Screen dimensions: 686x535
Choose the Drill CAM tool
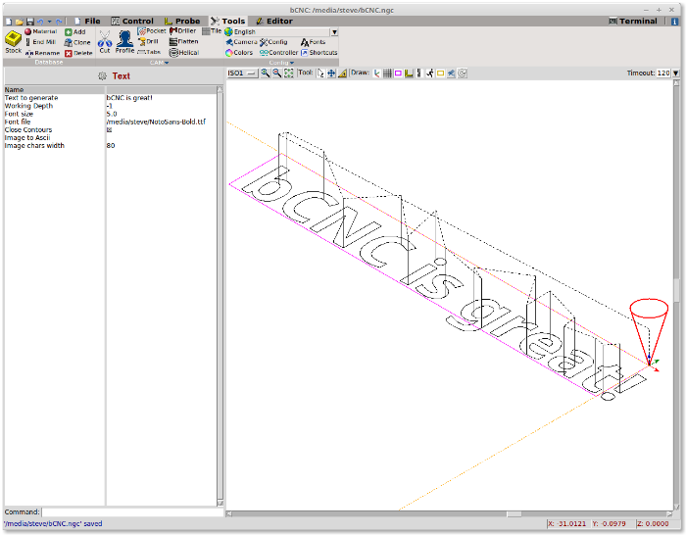point(148,41)
